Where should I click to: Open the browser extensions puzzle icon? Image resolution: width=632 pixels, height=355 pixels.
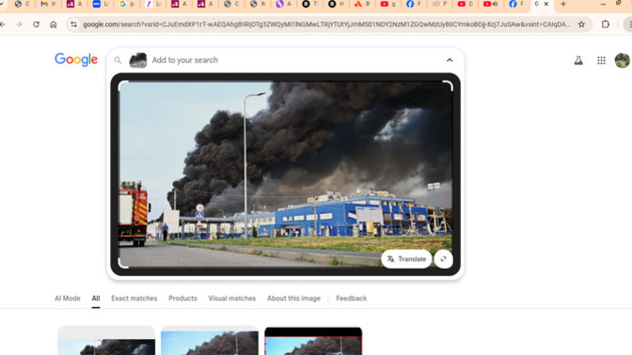tap(606, 24)
